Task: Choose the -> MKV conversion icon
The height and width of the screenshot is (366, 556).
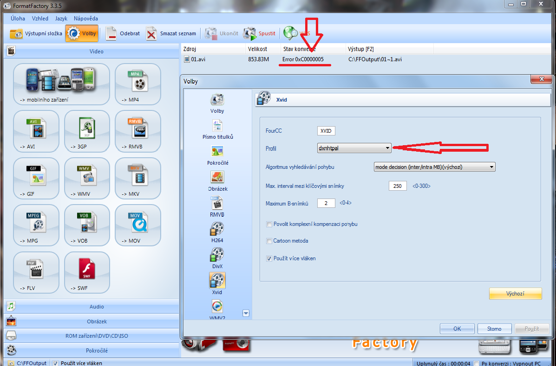Action: pyautogui.click(x=138, y=179)
